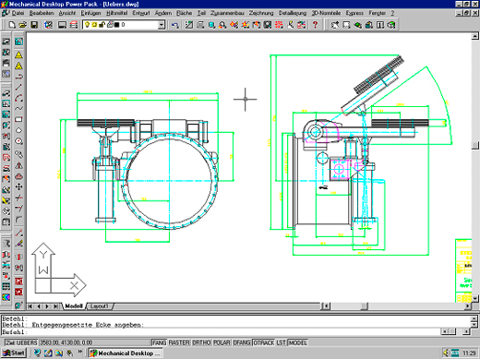Toggle RASTER grid in status bar

coord(179,342)
